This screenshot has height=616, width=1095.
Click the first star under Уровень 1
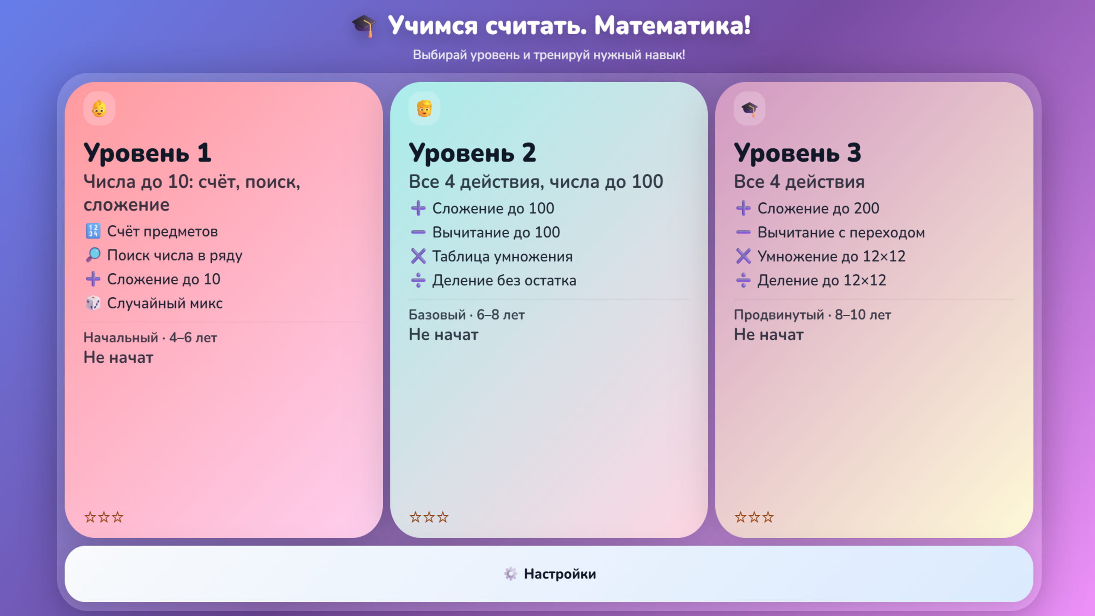(90, 517)
